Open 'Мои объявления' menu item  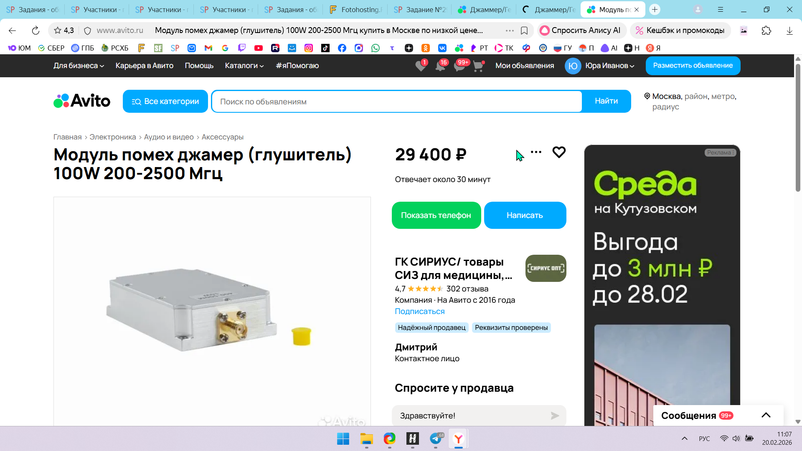524,66
